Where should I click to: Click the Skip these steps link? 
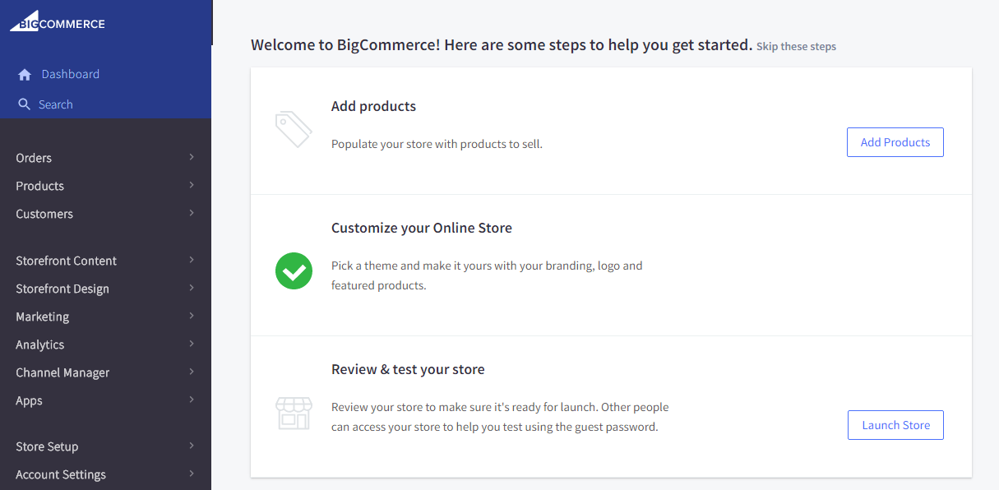(x=796, y=47)
